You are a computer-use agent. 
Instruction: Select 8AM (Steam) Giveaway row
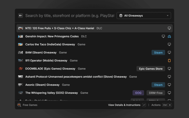point(94,53)
